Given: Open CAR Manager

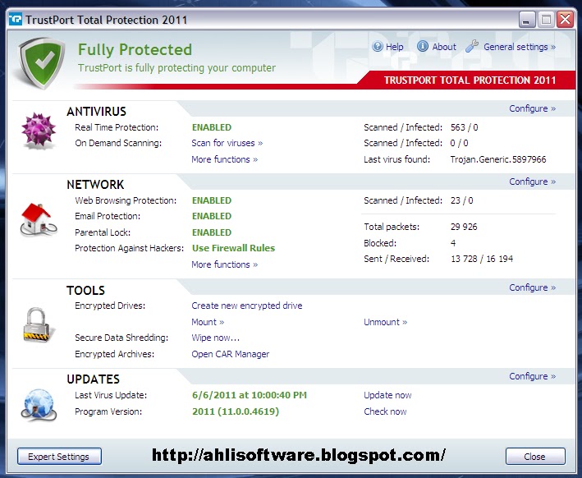Looking at the screenshot, I should click(230, 354).
